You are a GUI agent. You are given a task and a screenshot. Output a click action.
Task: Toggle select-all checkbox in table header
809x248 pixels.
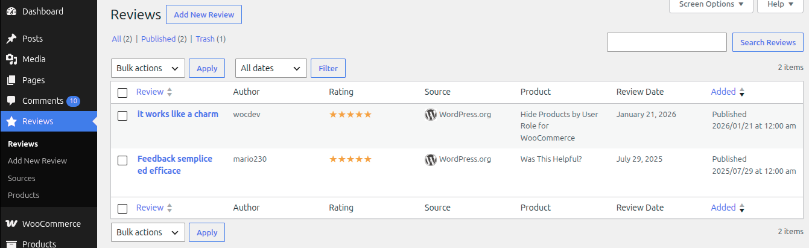pos(122,93)
